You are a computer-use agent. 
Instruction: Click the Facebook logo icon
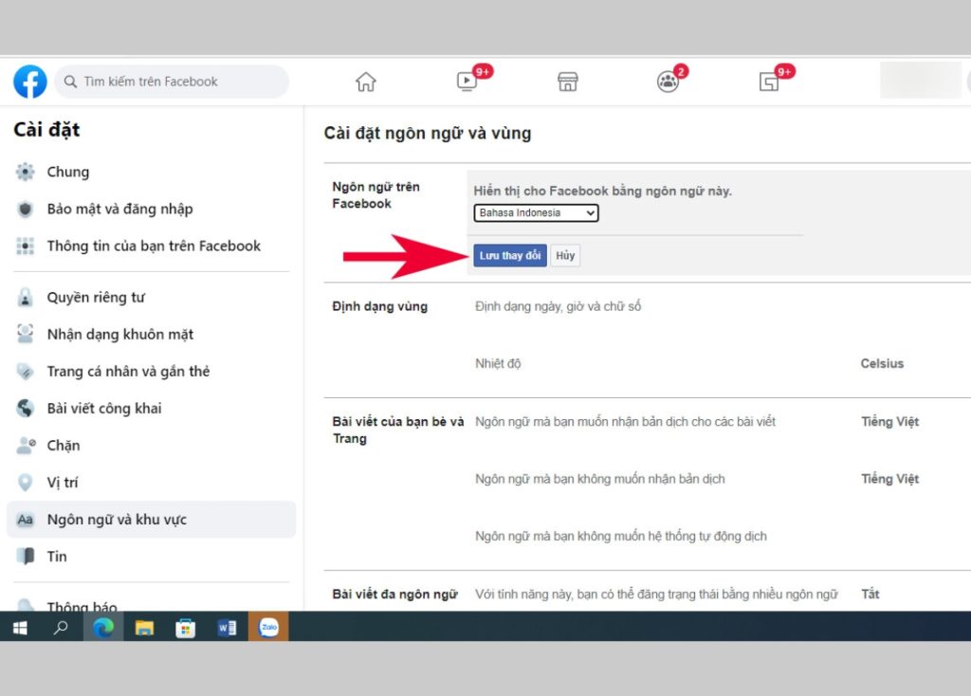[29, 82]
